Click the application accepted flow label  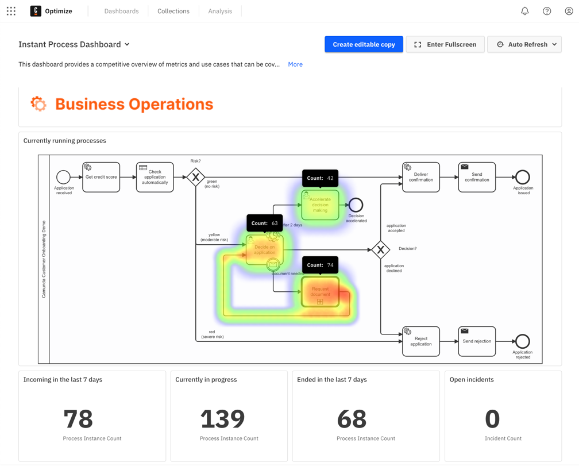pos(396,228)
